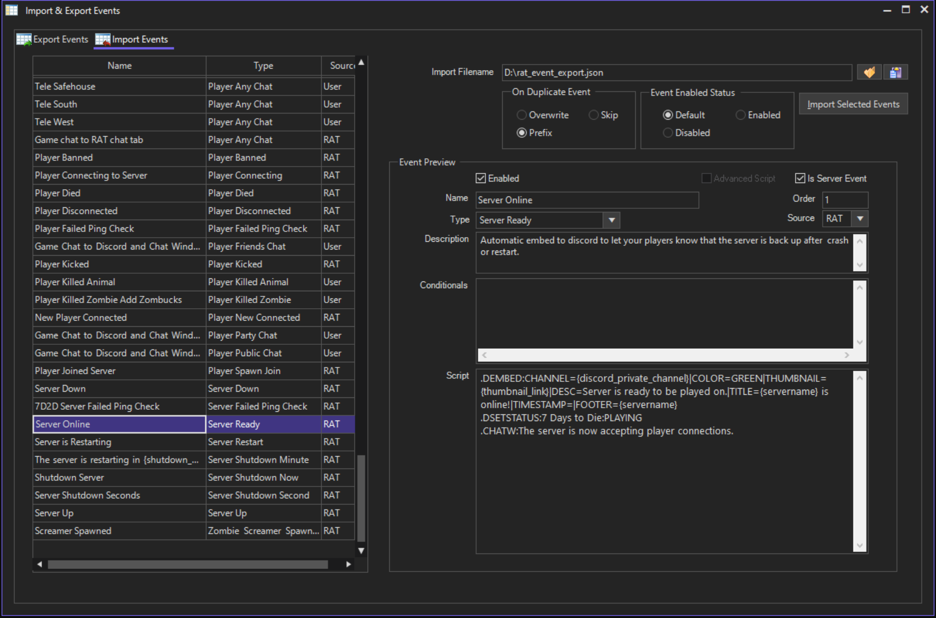Choose Skip for duplicate events
Viewport: 936px width, 618px height.
tap(594, 115)
